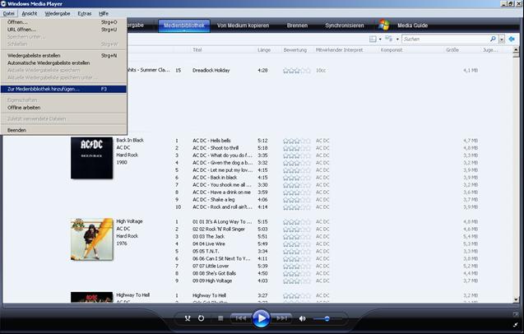Image resolution: width=524 pixels, height=334 pixels.
Task: Select the High Voltage album cover
Action: click(92, 239)
